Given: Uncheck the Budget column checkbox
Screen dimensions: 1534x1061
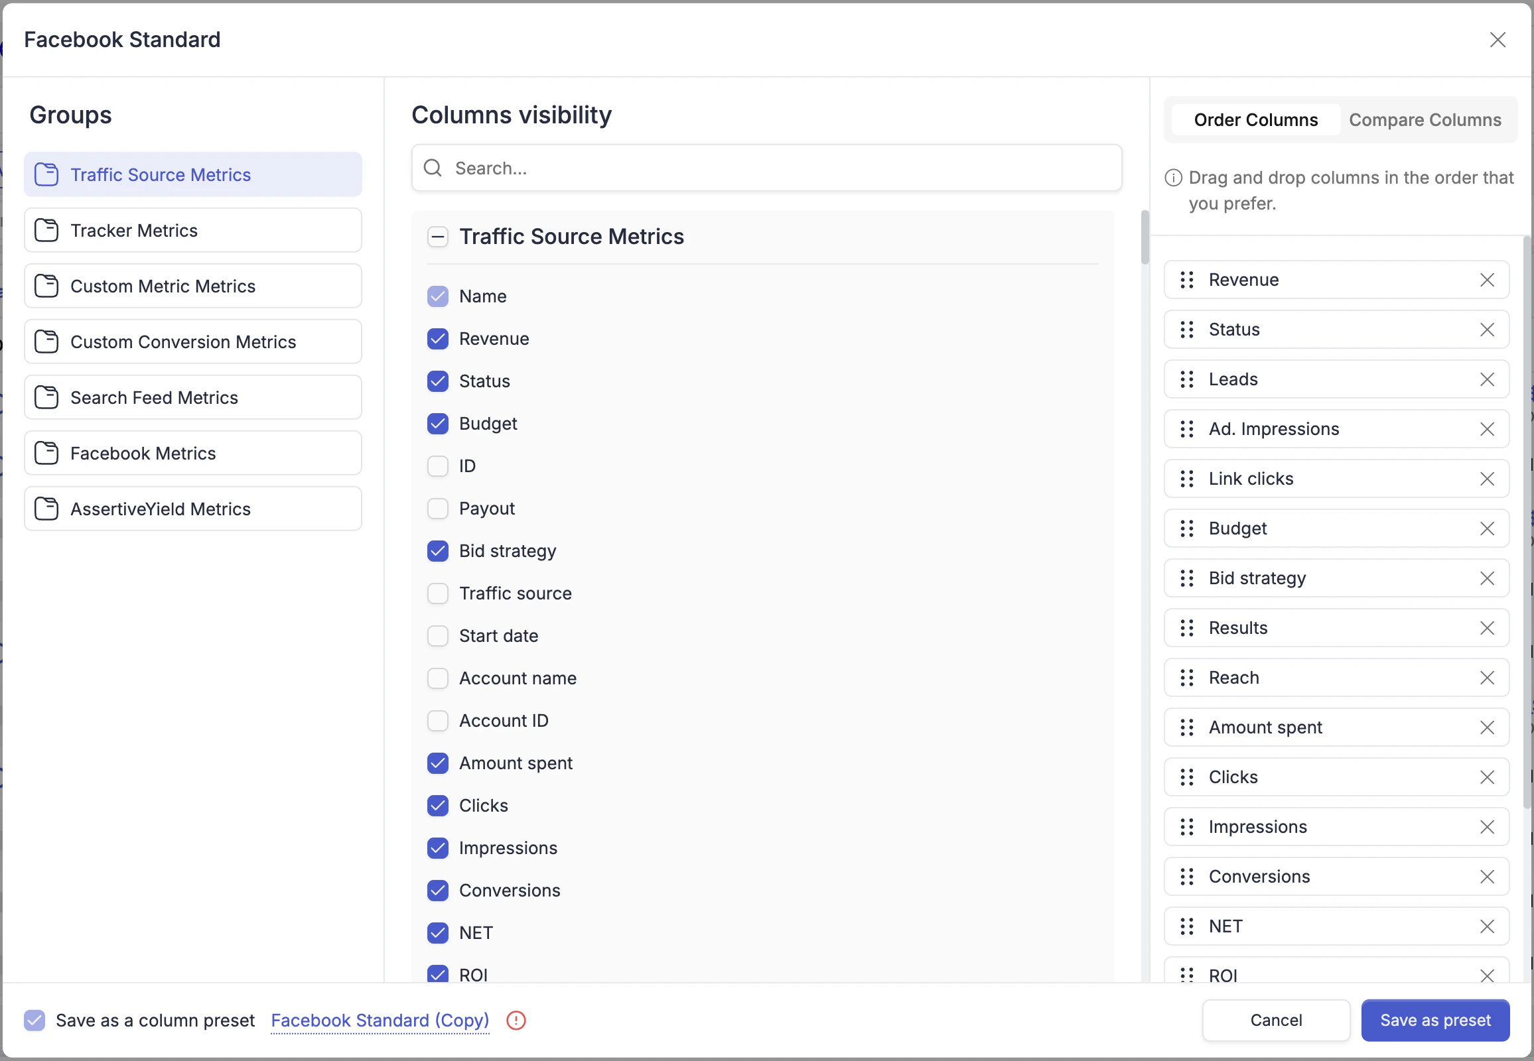Looking at the screenshot, I should (x=438, y=424).
